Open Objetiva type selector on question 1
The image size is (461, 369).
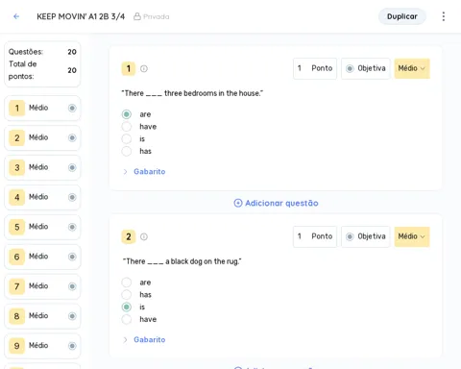click(x=366, y=68)
